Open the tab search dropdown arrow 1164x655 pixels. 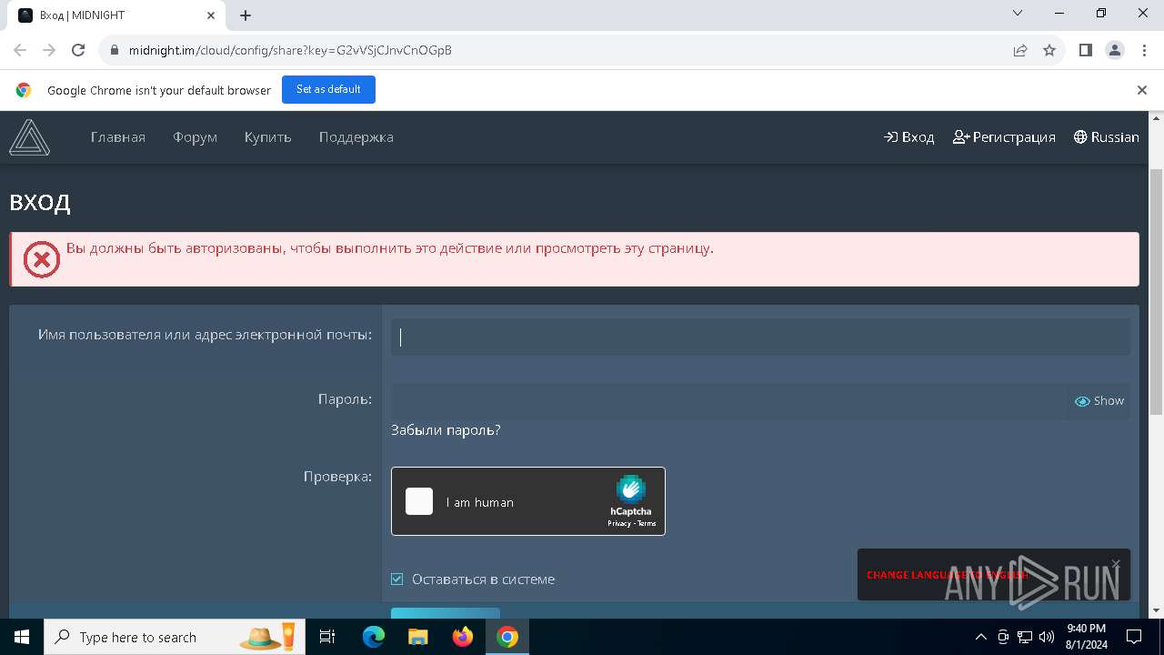(x=1018, y=14)
